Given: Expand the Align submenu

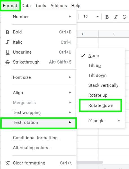Looking at the screenshot, I should pyautogui.click(x=39, y=93).
